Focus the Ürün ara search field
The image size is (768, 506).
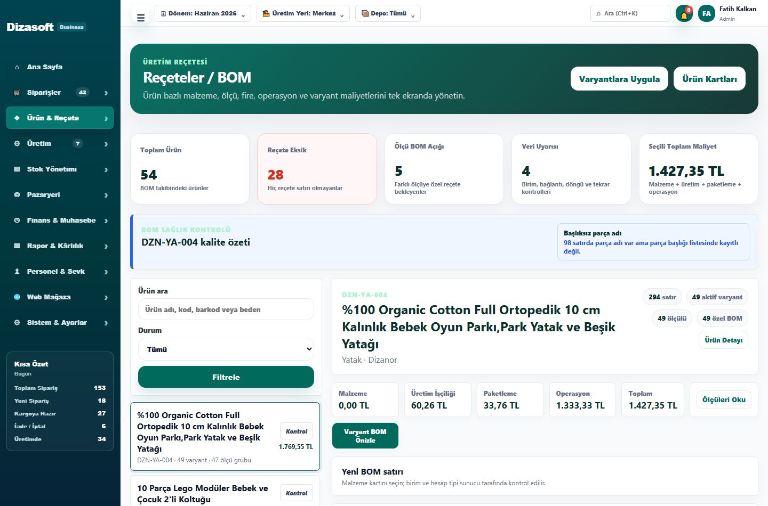tap(226, 309)
